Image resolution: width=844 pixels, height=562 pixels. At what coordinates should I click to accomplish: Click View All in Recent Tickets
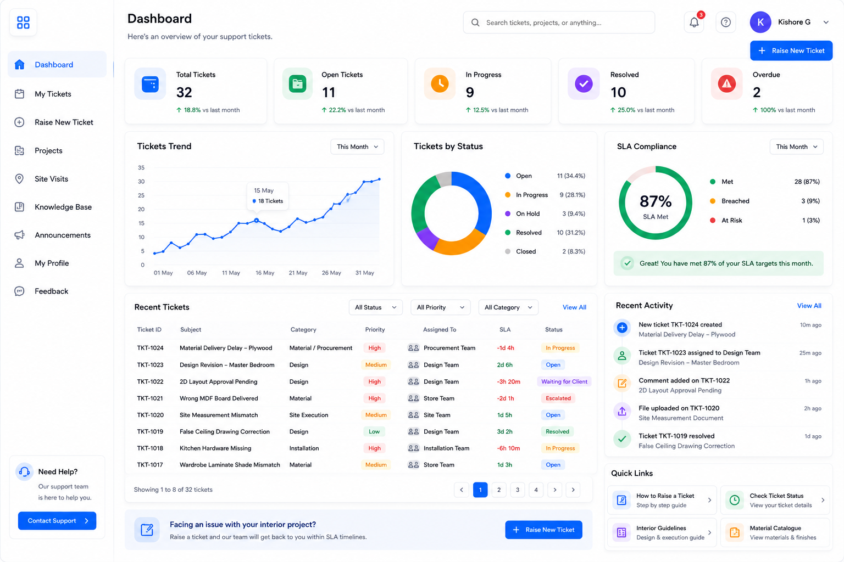tap(574, 307)
